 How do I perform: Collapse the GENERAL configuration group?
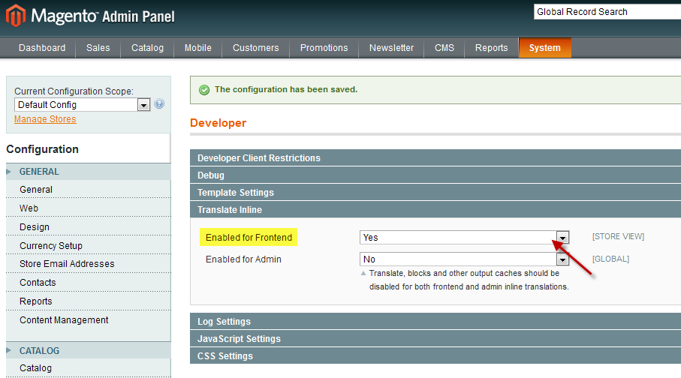(x=39, y=172)
